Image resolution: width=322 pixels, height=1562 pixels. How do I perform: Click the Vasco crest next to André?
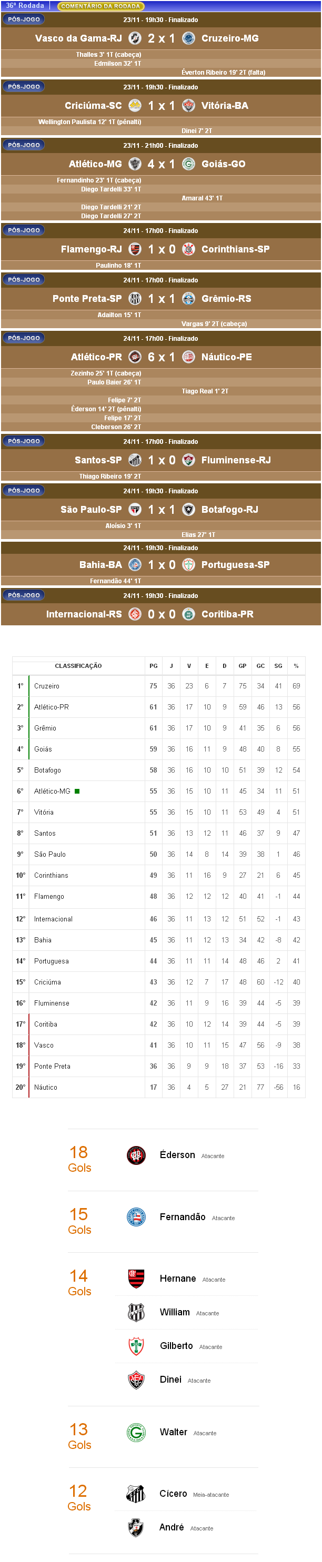point(136,1527)
